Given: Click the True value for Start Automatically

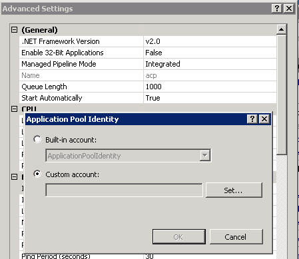Looking at the screenshot, I should pos(210,98).
